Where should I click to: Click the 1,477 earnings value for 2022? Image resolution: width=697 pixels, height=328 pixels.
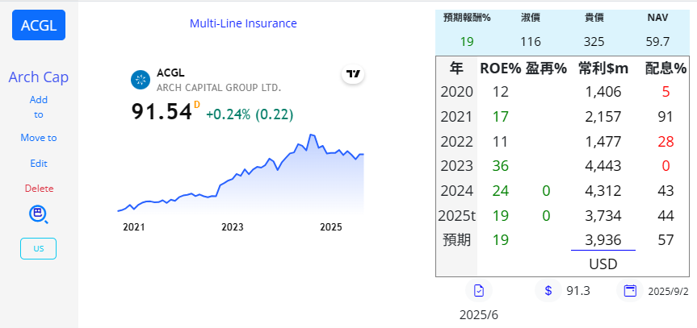pyautogui.click(x=603, y=142)
